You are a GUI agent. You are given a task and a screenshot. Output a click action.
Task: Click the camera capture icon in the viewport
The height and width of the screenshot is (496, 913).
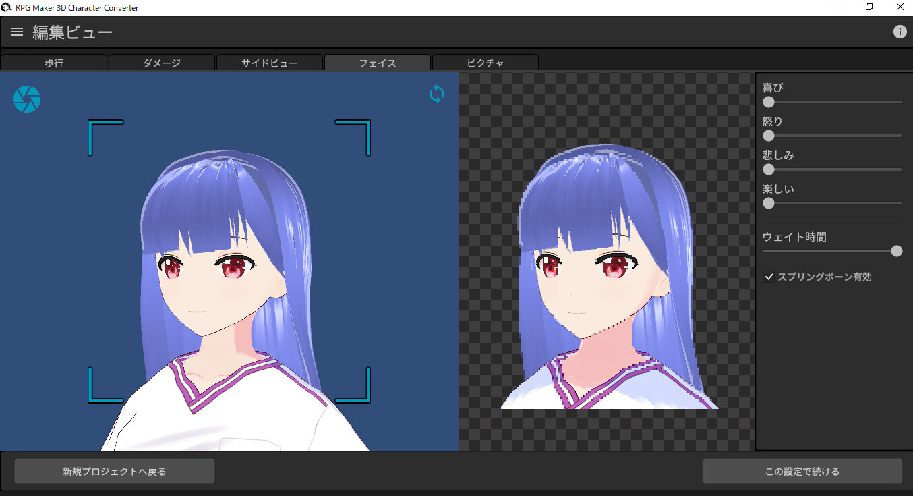click(x=27, y=99)
